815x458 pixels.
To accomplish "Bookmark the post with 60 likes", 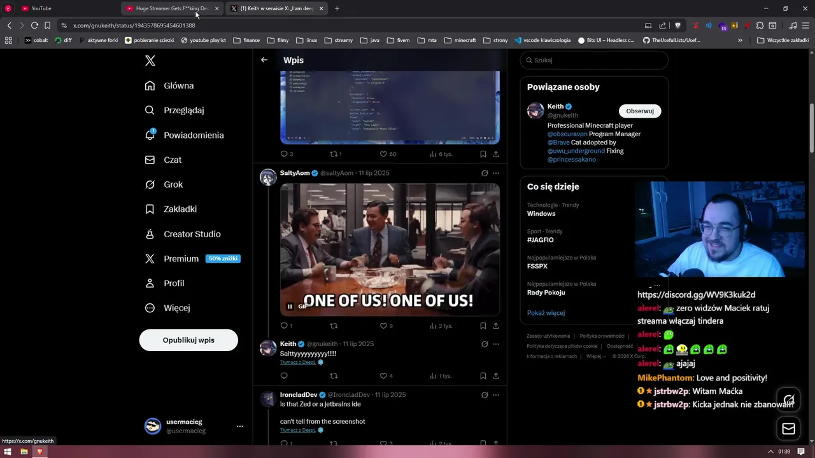I will pos(483,154).
